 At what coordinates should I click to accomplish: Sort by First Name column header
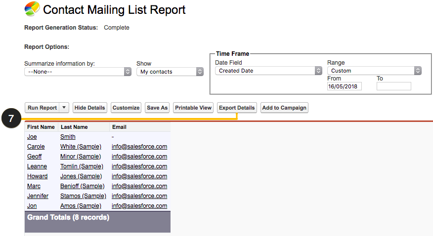(41, 127)
